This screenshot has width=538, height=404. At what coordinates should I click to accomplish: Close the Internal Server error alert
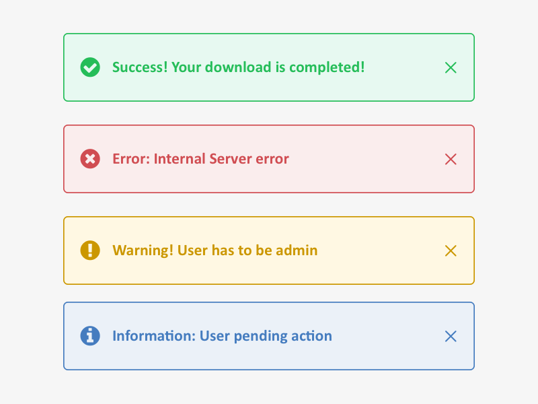451,159
